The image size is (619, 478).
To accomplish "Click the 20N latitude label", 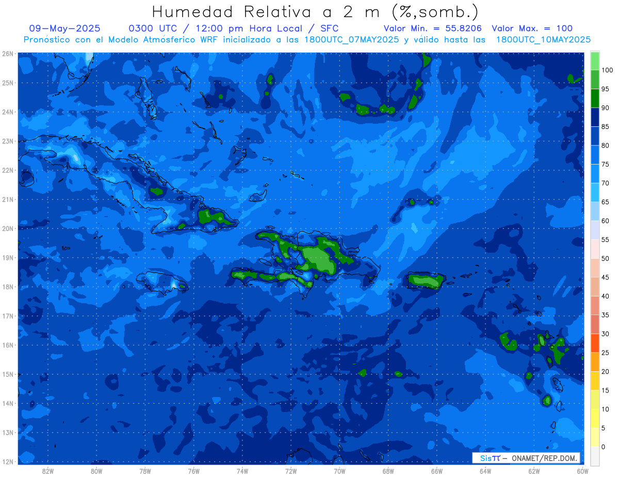I will pos(8,228).
